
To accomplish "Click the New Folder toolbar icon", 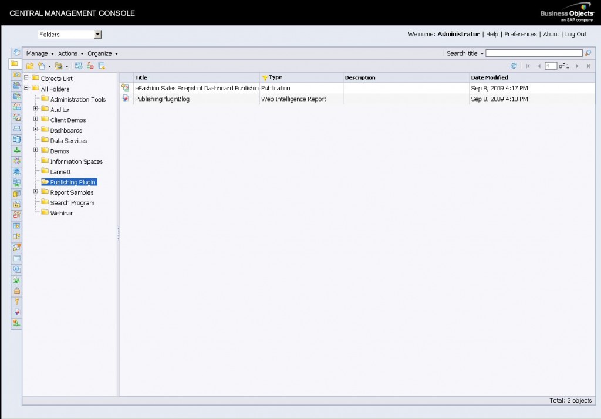I will (x=30, y=66).
